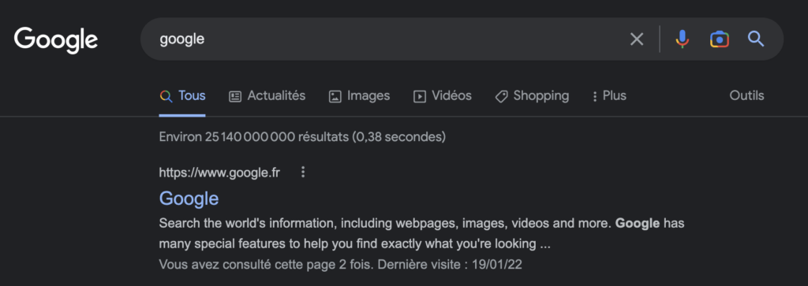Viewport: 808px width, 286px height.
Task: Open the Outils search tools
Action: tap(746, 95)
